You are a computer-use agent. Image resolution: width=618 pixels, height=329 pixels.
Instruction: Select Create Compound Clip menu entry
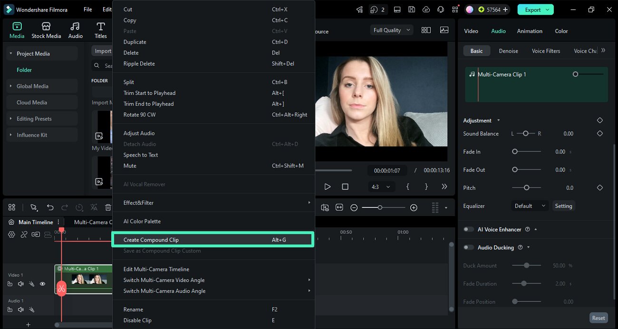[213, 240]
